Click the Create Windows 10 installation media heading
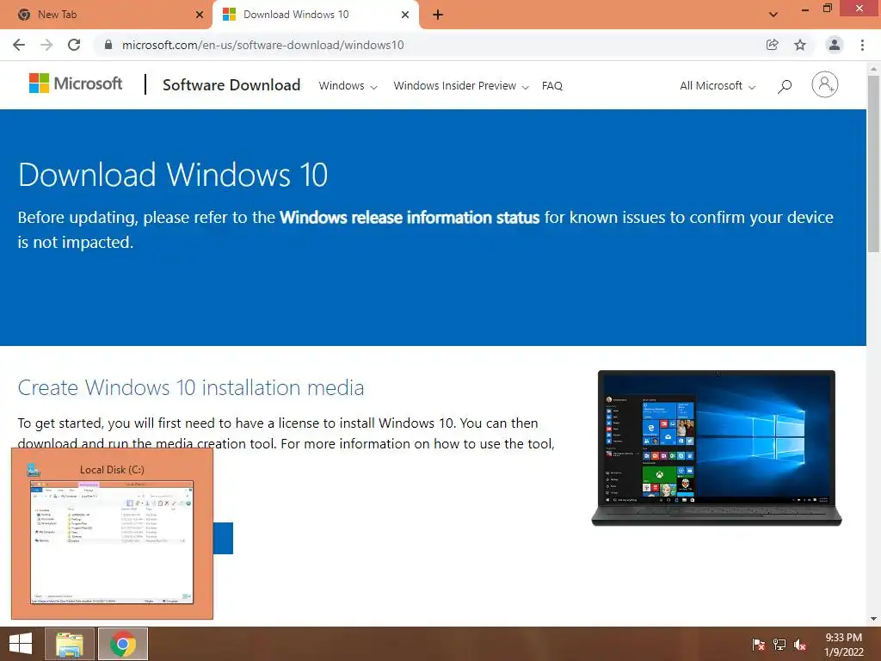This screenshot has height=661, width=881. (191, 388)
